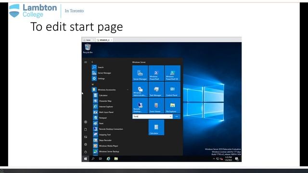Open Steps Recorder
Image resolution: width=308 pixels, height=173 pixels.
[x=103, y=140]
